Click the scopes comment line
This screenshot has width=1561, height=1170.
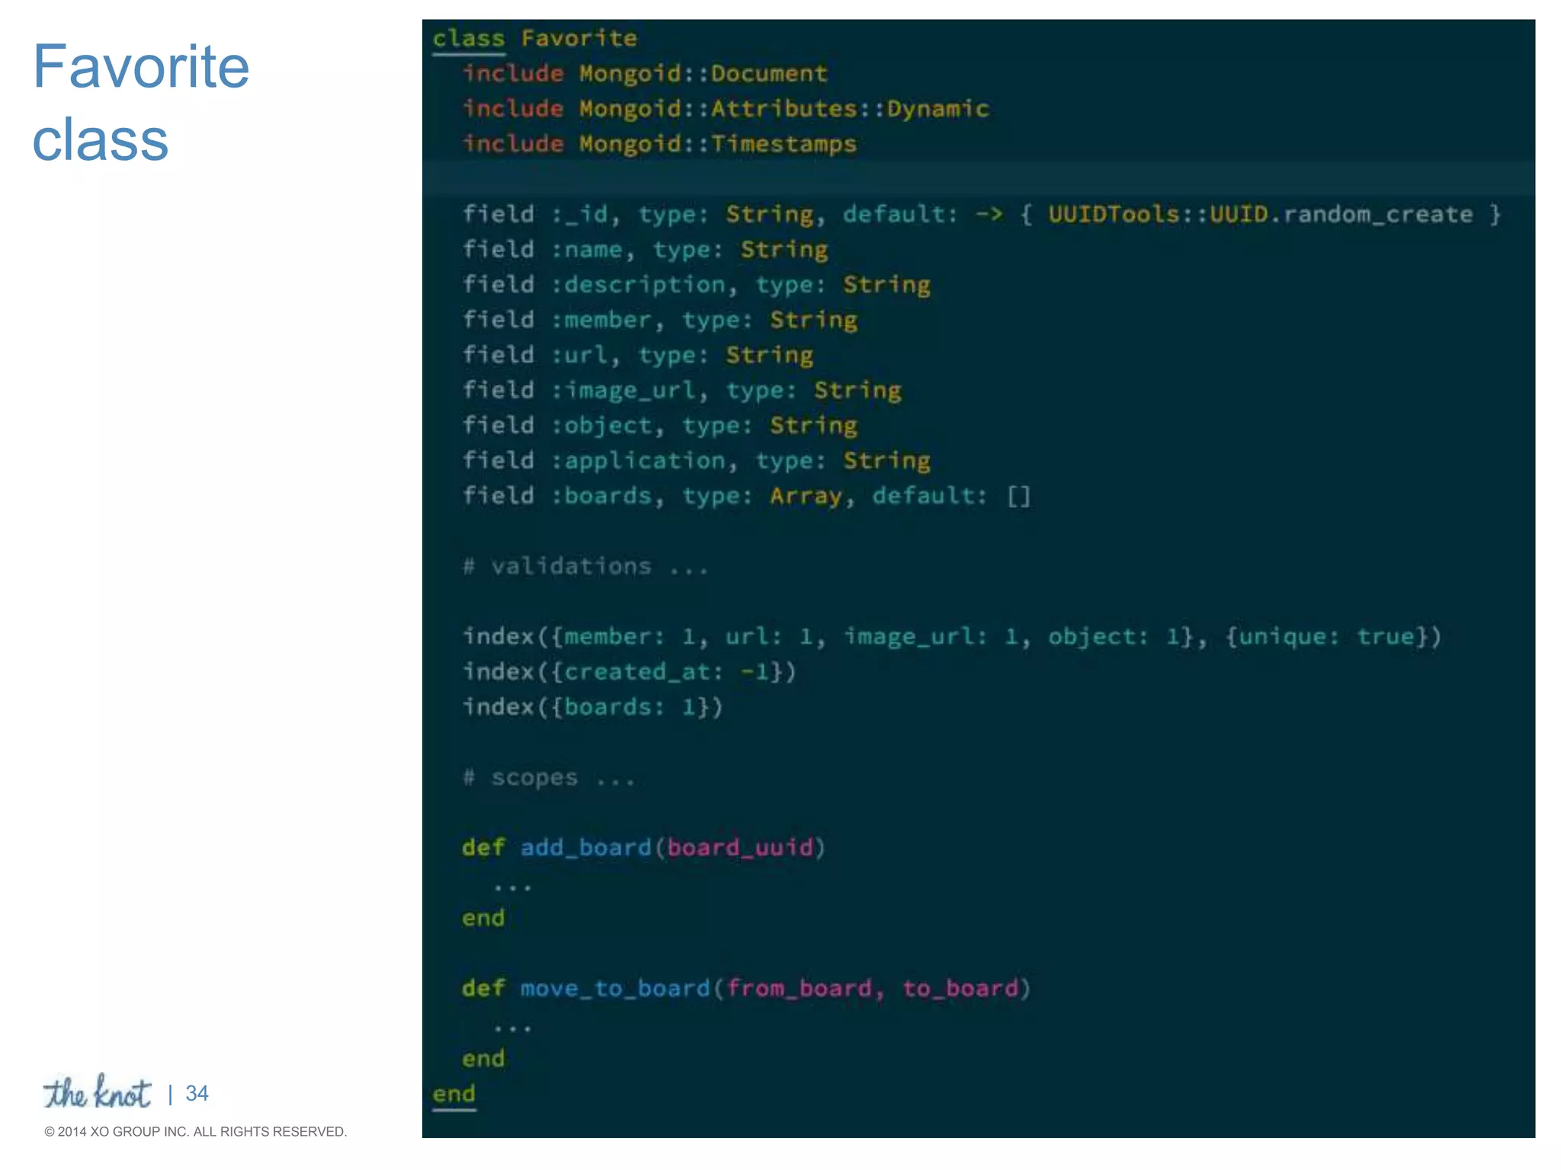[x=548, y=778]
